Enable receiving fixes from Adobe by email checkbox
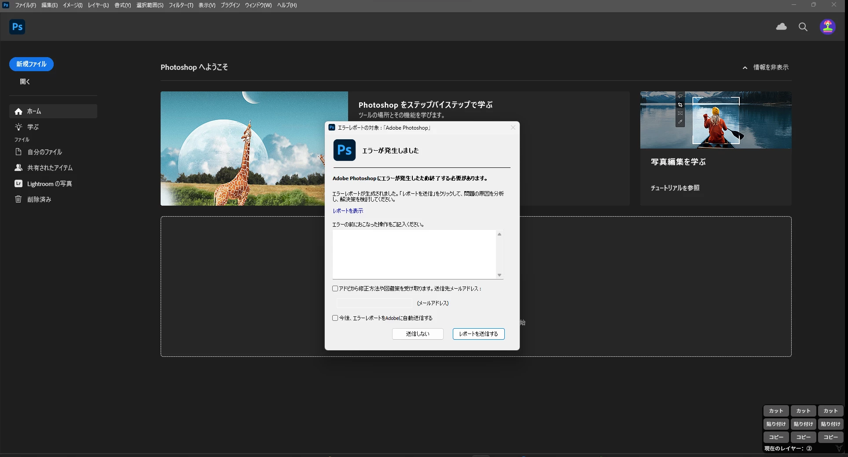This screenshot has width=848, height=457. pyautogui.click(x=335, y=289)
